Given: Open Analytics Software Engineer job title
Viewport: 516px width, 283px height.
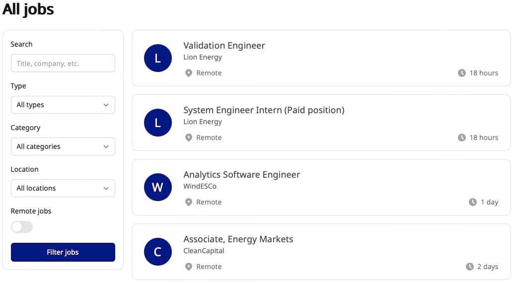Looking at the screenshot, I should tap(241, 175).
